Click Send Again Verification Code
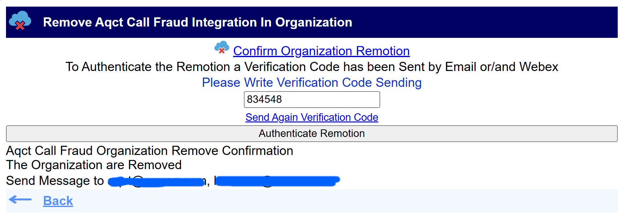 pos(312,117)
